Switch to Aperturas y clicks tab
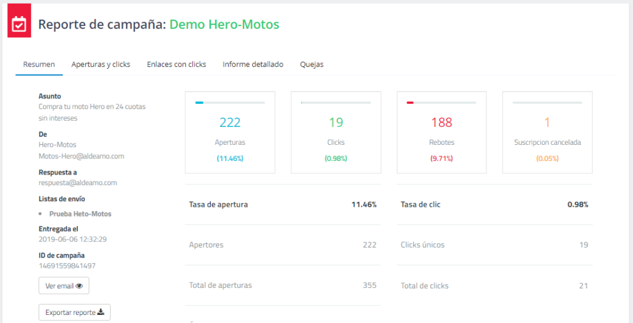633x323 pixels. [x=101, y=64]
